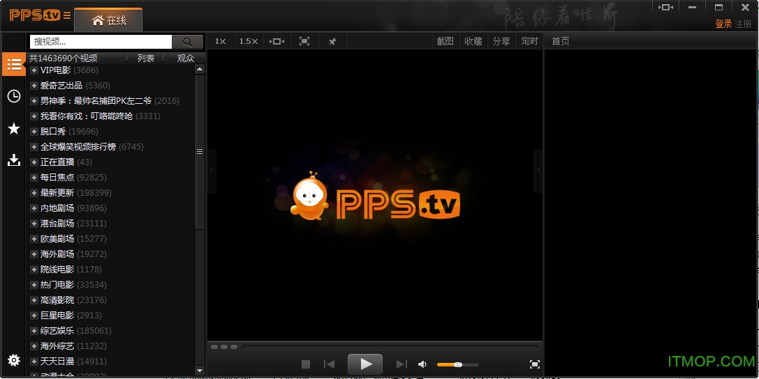Click 登录 to log in

click(723, 24)
